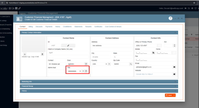Screen dimensions: 199x108
Task: Click the globe icon beside the Website field
Action: click(174, 74)
